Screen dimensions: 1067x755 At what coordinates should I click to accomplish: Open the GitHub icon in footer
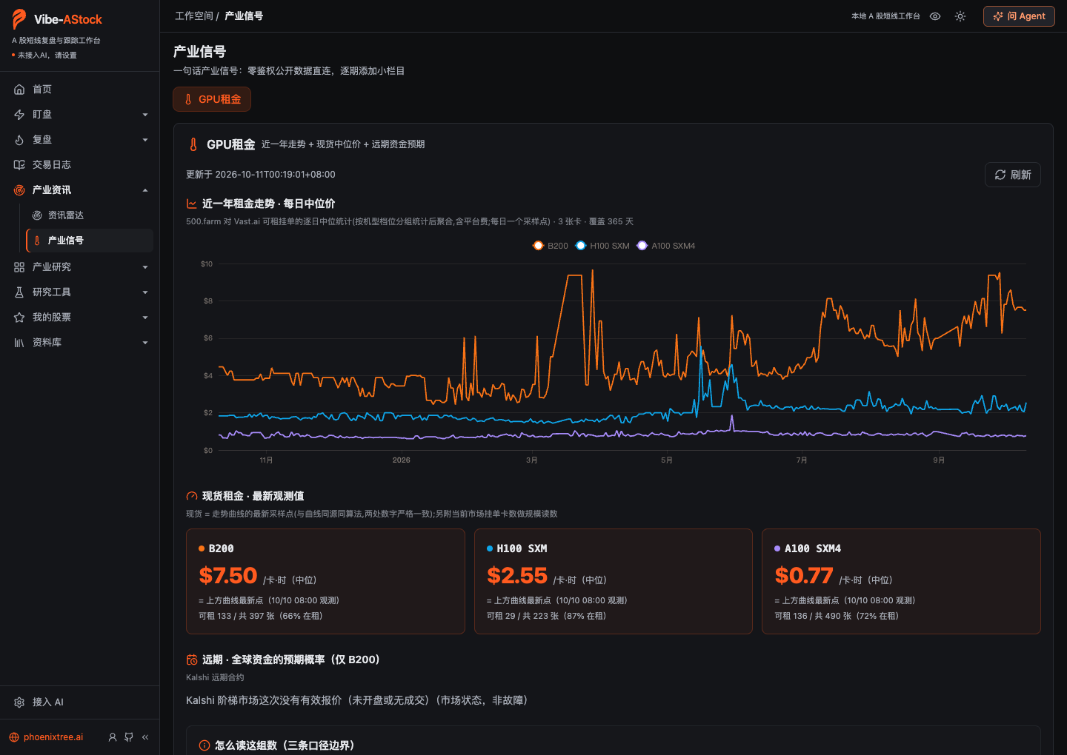(129, 737)
